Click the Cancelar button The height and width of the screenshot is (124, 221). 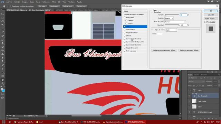click(x=211, y=15)
